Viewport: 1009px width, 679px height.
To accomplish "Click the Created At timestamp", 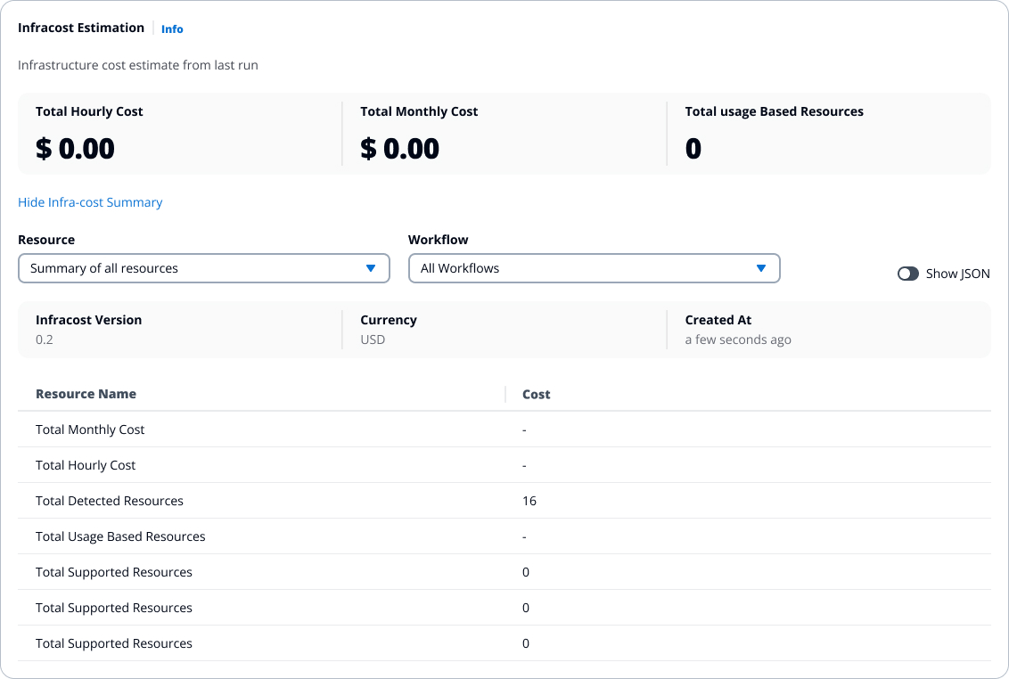I will (x=737, y=339).
